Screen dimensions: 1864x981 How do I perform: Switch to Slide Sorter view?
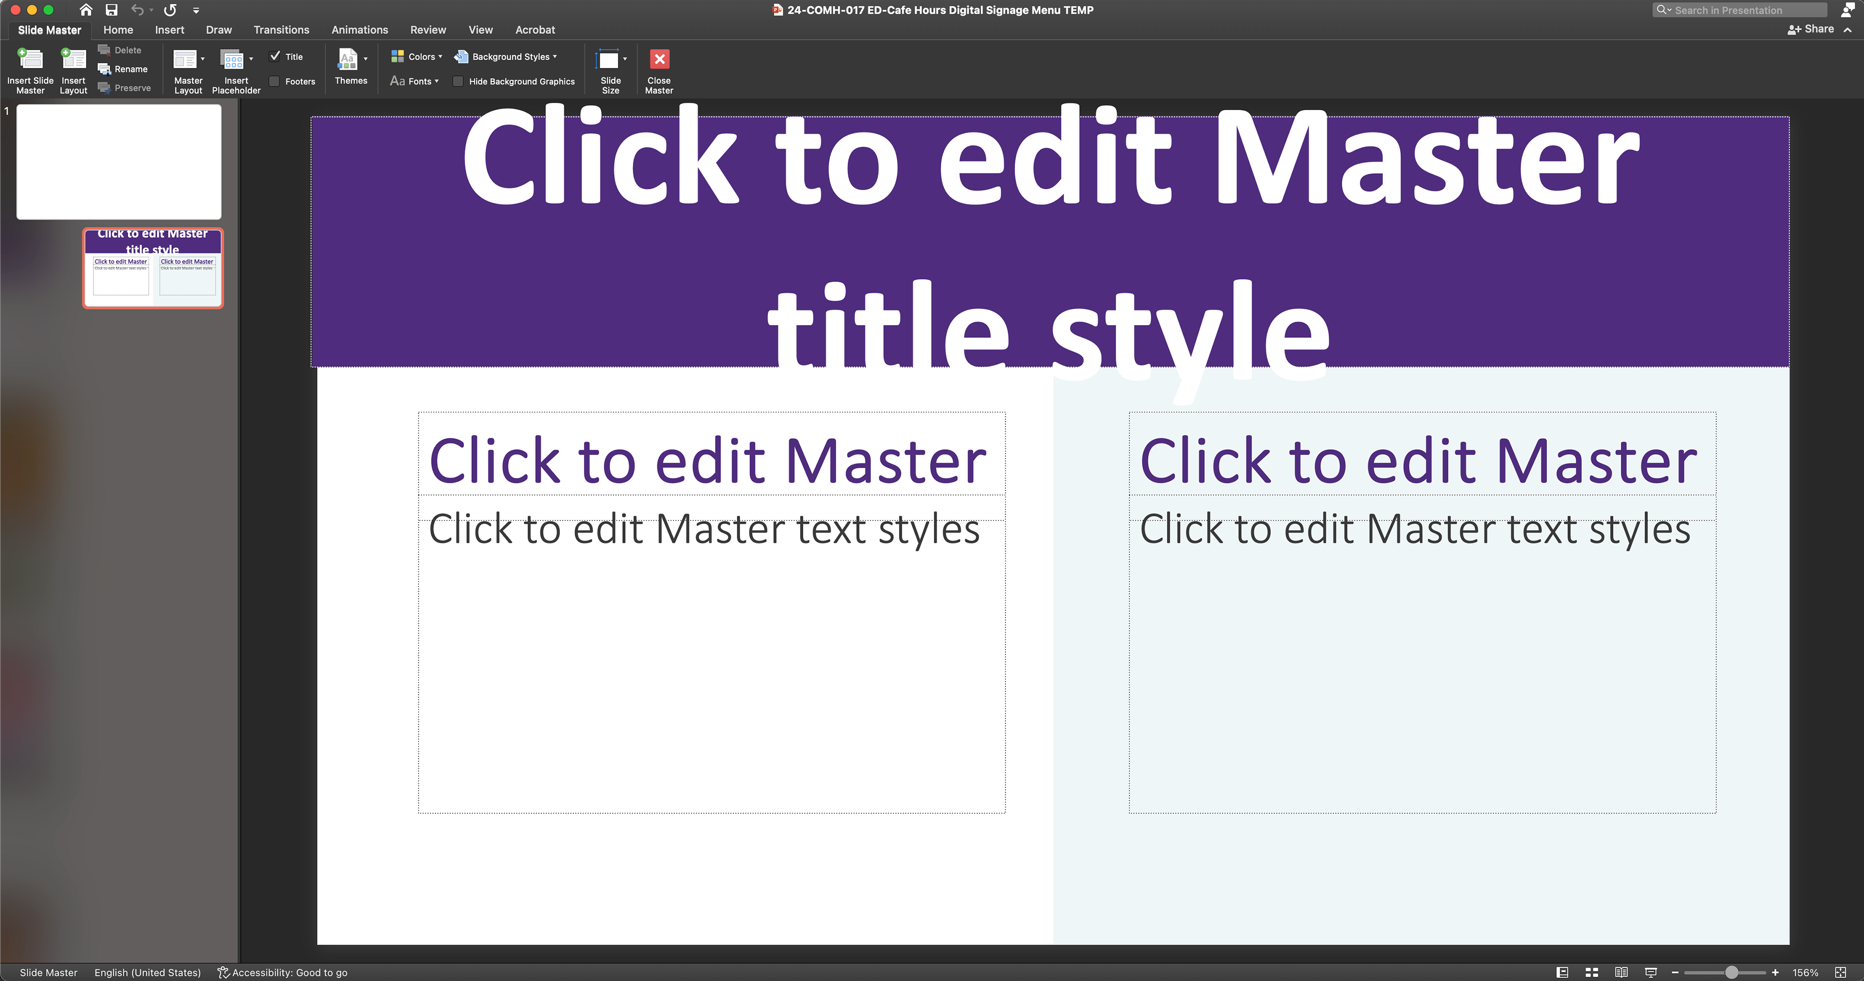(1591, 972)
